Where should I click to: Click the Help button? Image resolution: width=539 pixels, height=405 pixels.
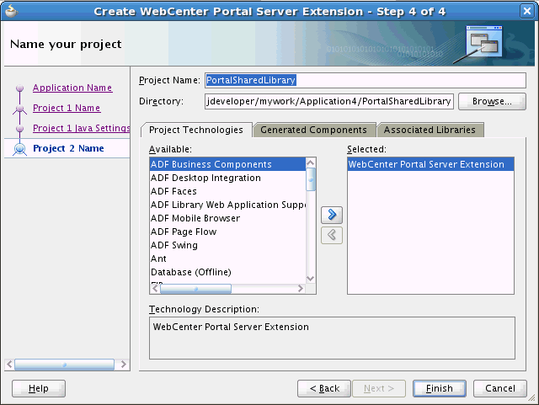[x=39, y=388]
